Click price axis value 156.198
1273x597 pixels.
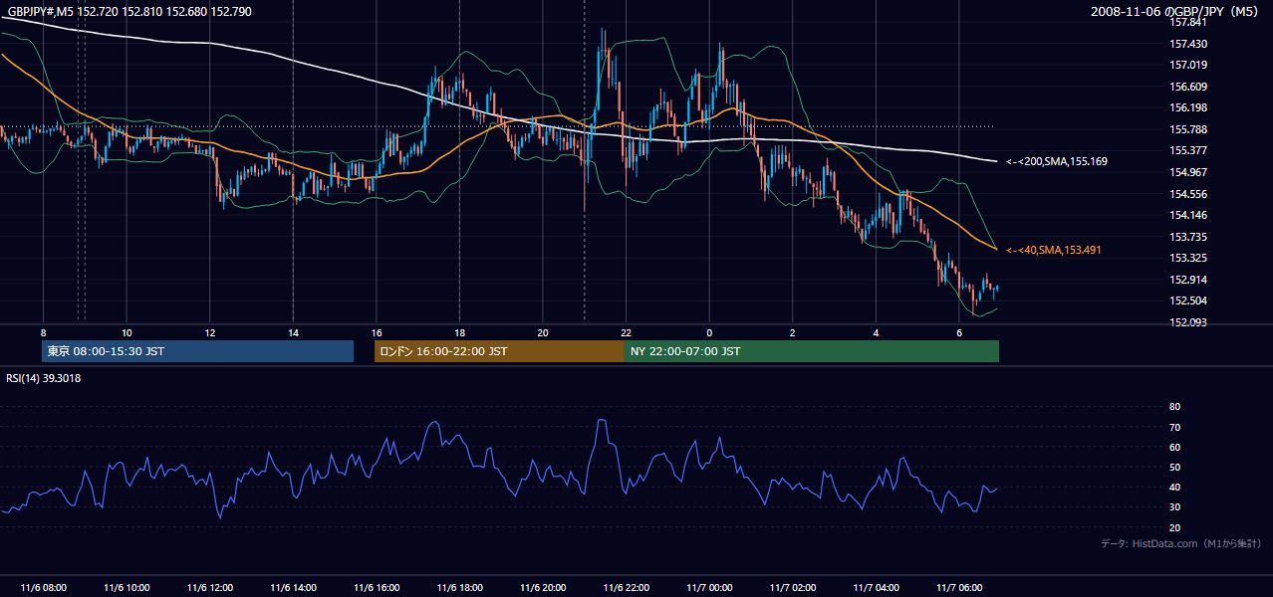click(x=1188, y=107)
